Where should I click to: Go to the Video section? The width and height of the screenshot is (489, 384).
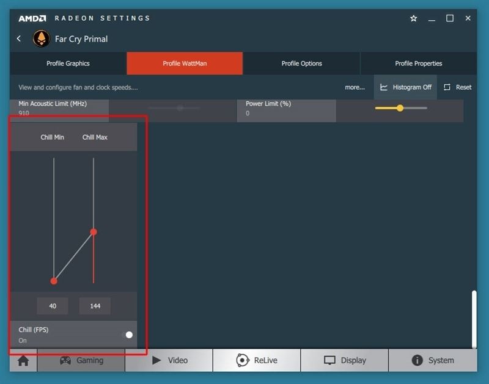click(169, 360)
